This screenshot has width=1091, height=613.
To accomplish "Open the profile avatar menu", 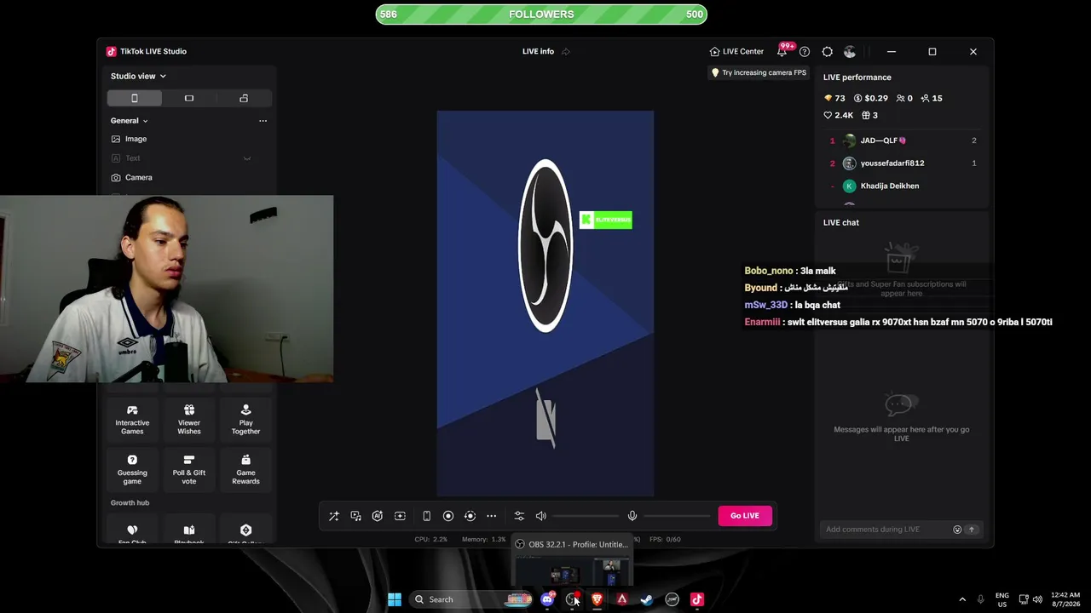I will click(850, 51).
